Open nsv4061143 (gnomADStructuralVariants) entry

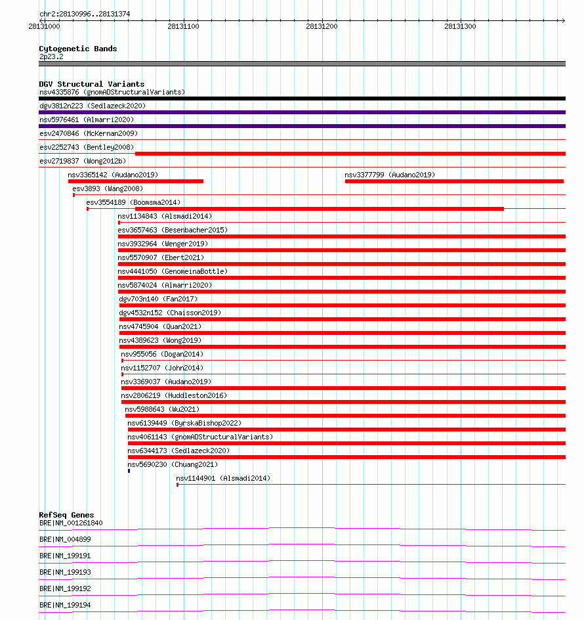(200, 437)
